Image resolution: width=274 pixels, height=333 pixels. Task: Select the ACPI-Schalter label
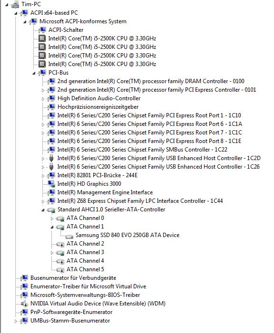[x=66, y=30]
